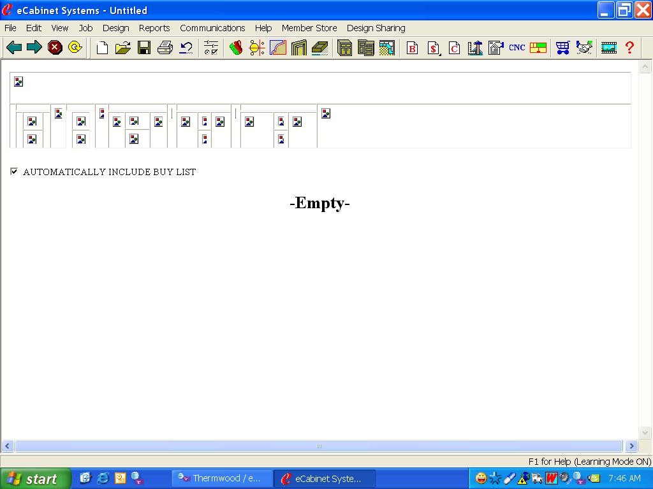The width and height of the screenshot is (653, 489).
Task: Click the filmstrip toolbar icon
Action: tap(608, 48)
